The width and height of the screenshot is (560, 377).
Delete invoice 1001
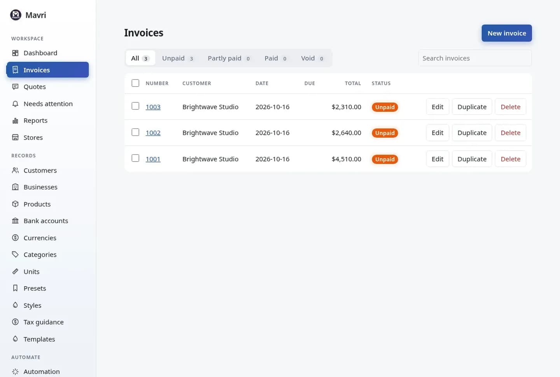(x=510, y=159)
